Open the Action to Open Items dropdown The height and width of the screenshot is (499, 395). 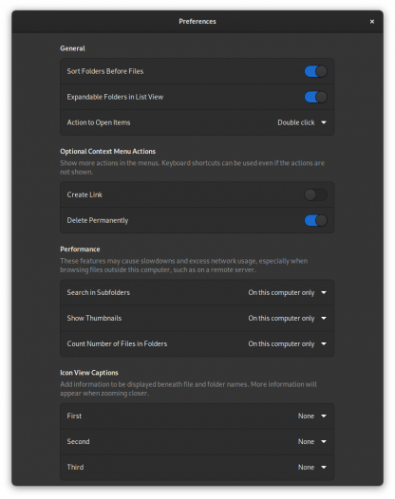[x=302, y=122]
